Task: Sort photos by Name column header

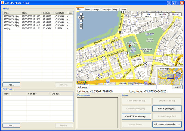Action: 31,13
